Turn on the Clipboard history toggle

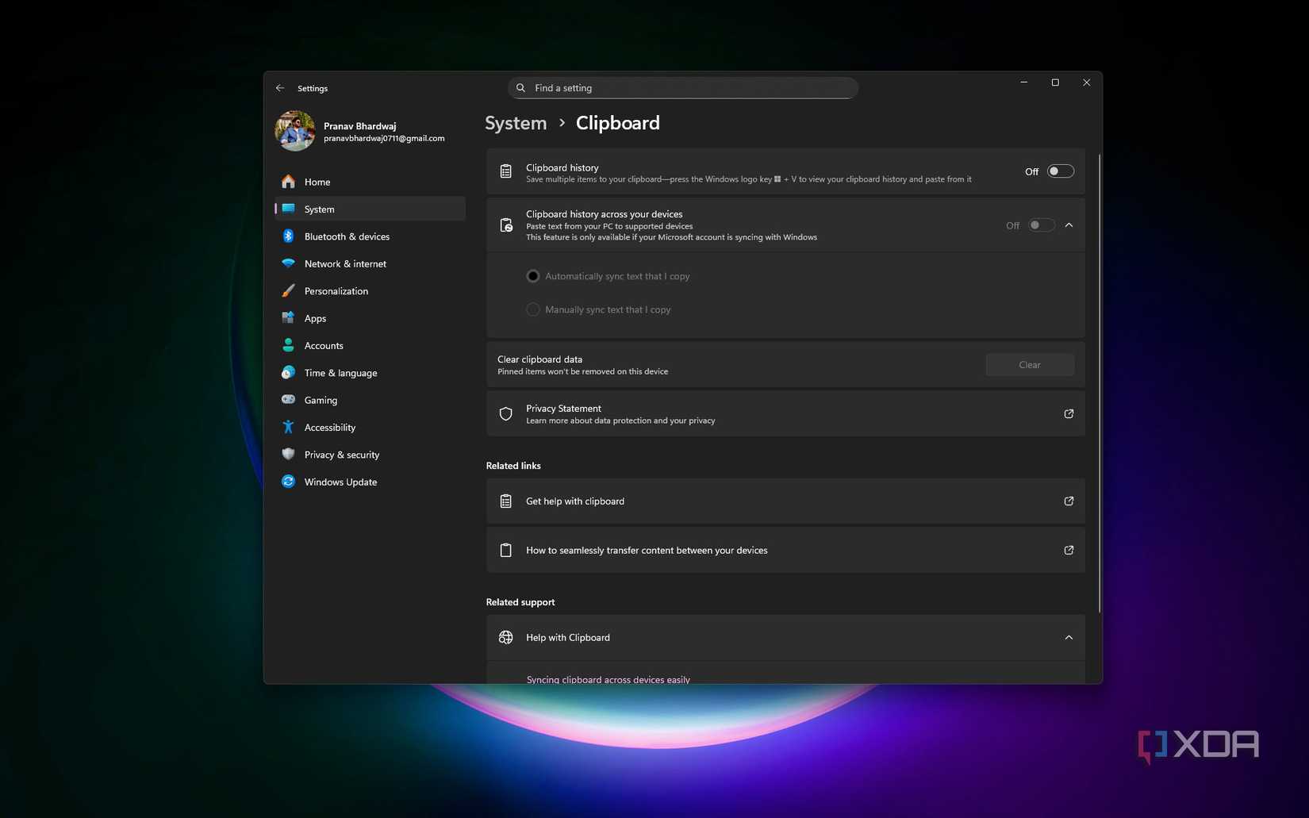point(1060,171)
